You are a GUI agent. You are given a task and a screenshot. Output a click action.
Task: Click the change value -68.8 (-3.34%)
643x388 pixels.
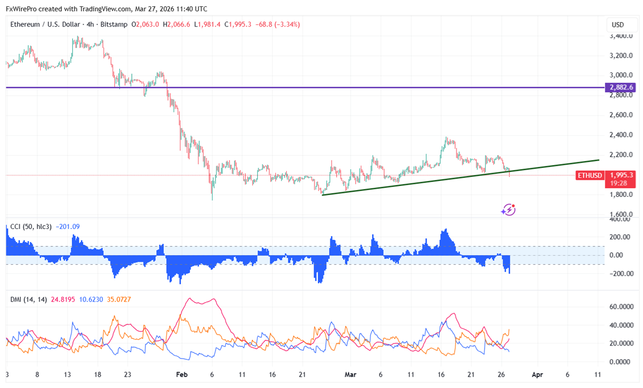coord(278,24)
